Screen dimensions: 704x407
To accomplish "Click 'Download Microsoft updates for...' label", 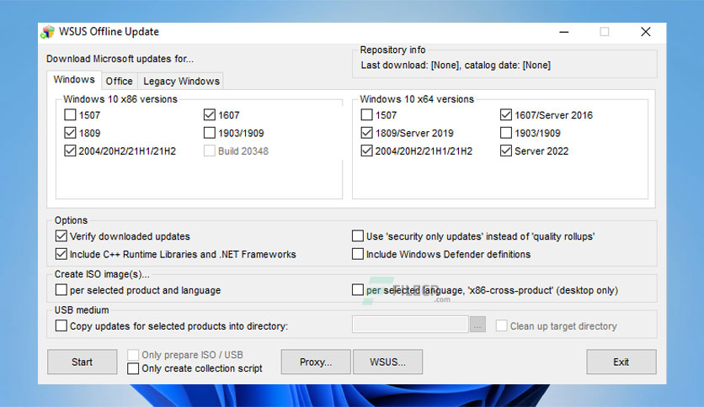I will tap(120, 59).
